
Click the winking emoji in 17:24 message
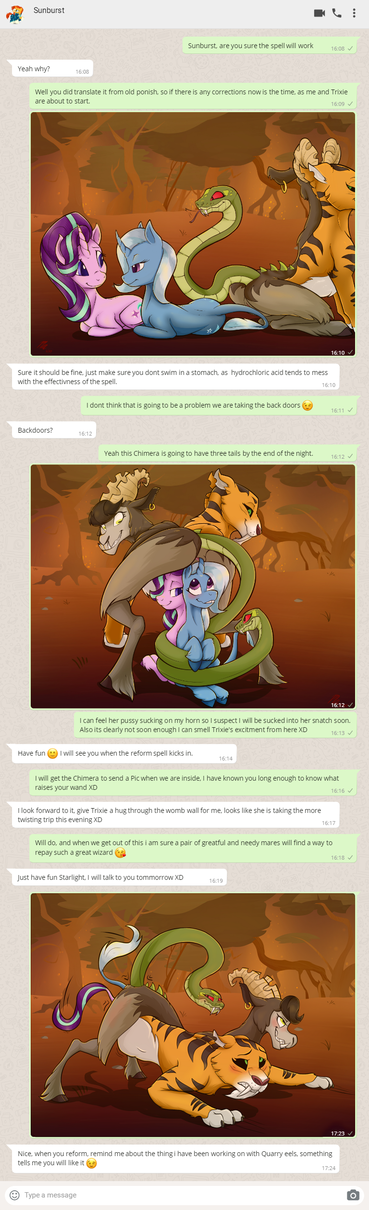click(91, 1163)
